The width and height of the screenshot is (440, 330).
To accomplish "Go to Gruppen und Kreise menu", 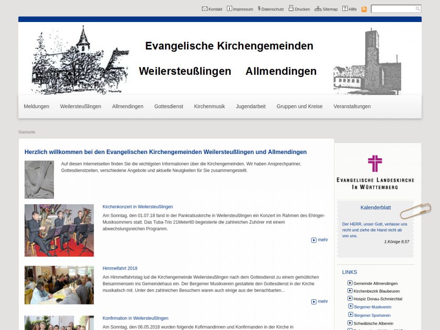I will (x=299, y=106).
